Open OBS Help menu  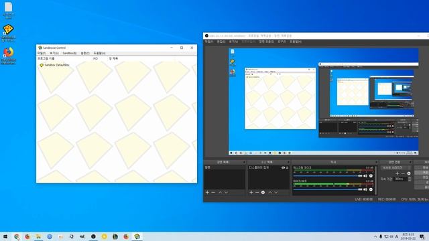coord(296,42)
